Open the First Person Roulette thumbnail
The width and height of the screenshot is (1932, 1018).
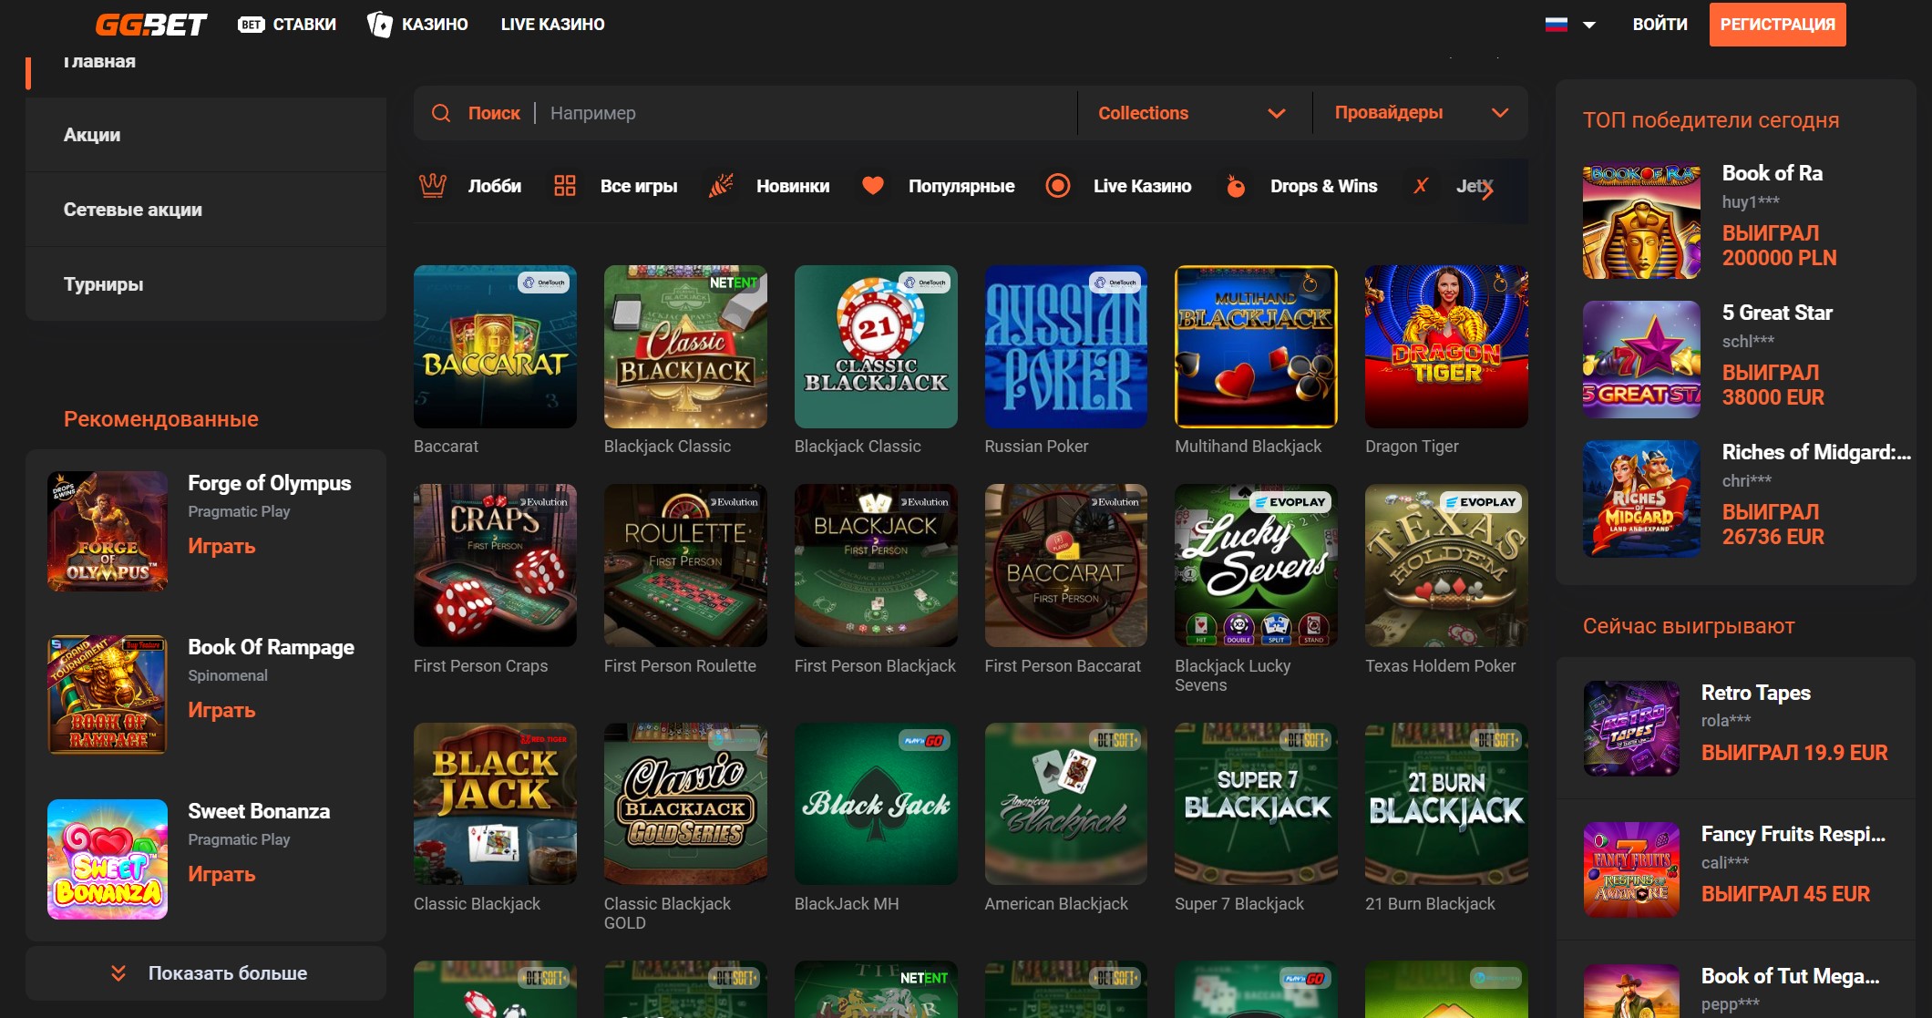[x=685, y=565]
